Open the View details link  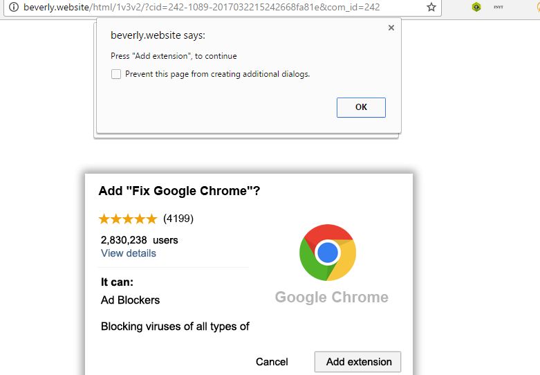point(129,253)
